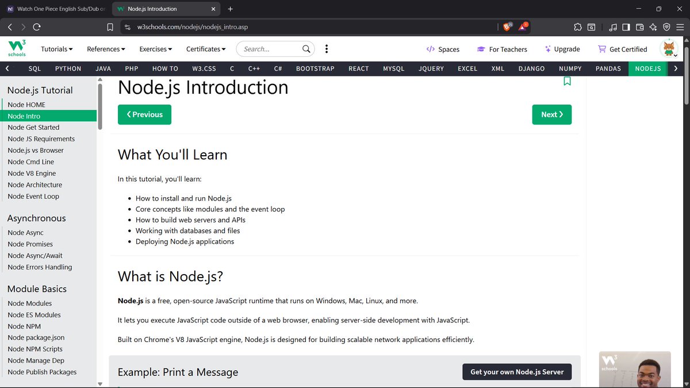Screen dimensions: 690x388
Task: Open the browser hamburger menu
Action: [680, 27]
